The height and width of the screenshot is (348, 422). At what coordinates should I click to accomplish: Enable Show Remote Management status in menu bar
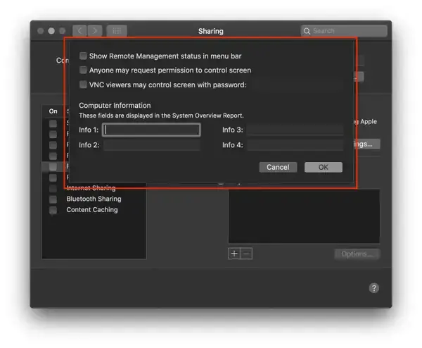(x=83, y=56)
